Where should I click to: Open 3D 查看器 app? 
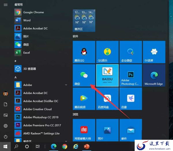tap(41, 69)
